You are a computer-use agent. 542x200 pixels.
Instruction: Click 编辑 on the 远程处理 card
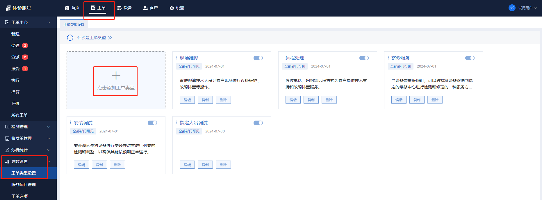tap(293, 100)
